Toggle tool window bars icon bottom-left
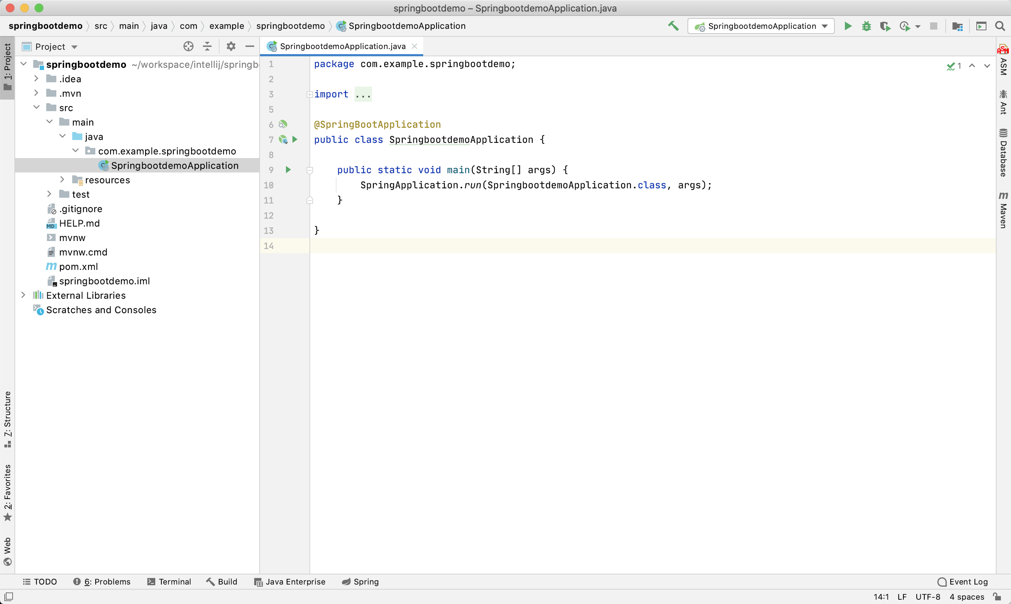This screenshot has height=604, width=1011. pos(9,597)
